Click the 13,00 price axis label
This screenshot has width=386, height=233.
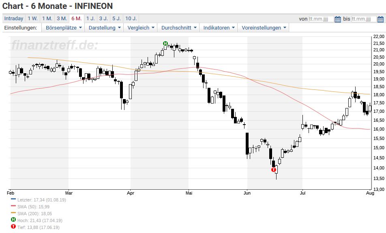(379, 189)
